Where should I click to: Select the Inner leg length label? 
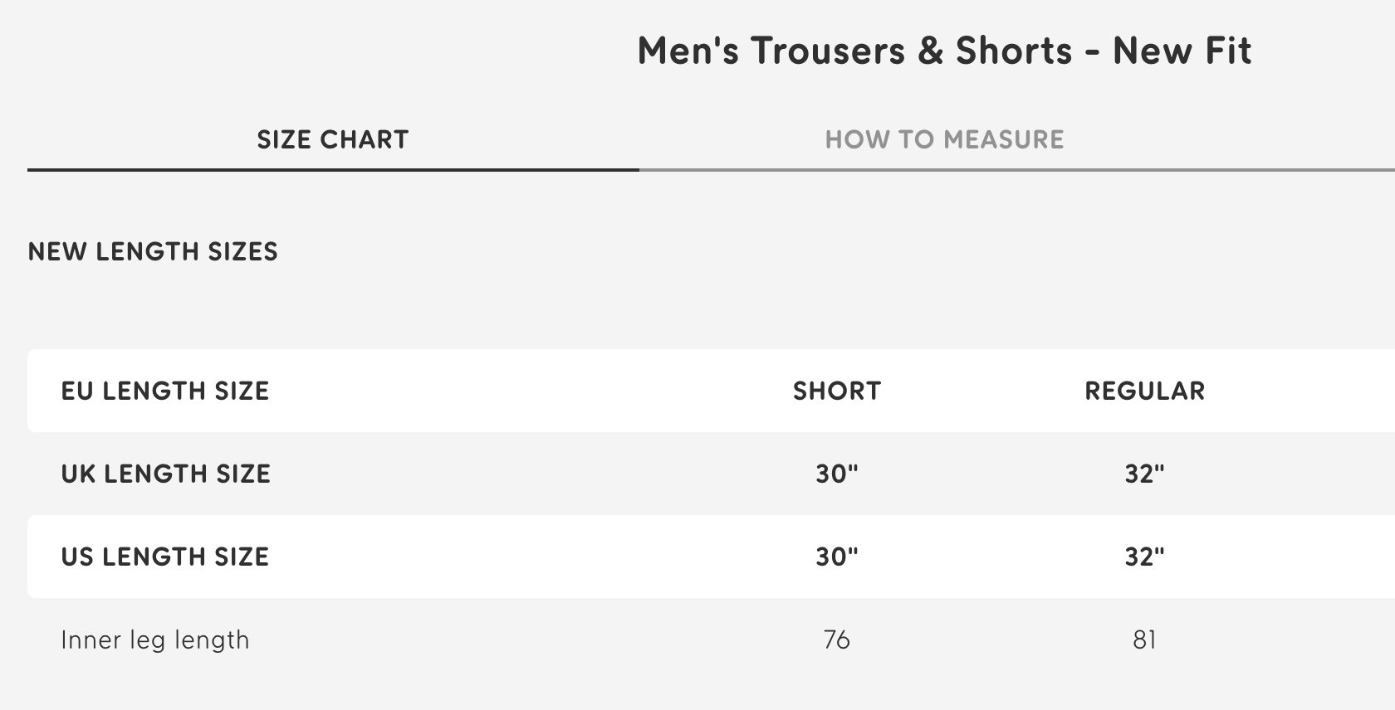click(x=155, y=639)
